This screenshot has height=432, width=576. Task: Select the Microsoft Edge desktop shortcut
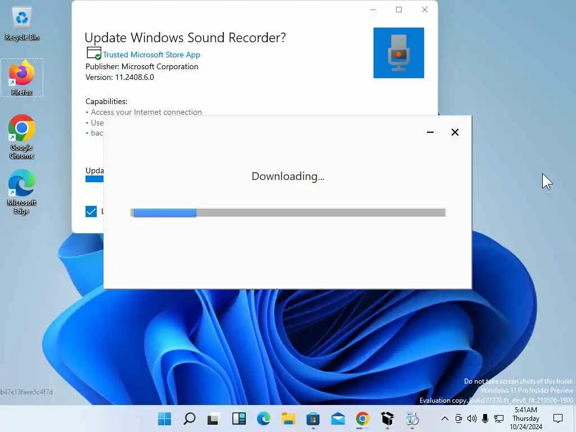click(22, 192)
